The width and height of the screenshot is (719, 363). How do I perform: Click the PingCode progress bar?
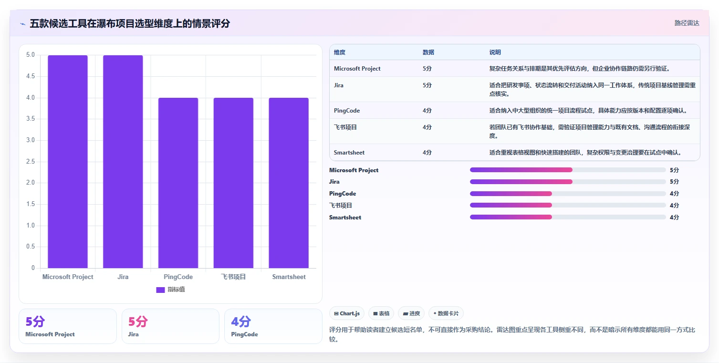pos(568,194)
